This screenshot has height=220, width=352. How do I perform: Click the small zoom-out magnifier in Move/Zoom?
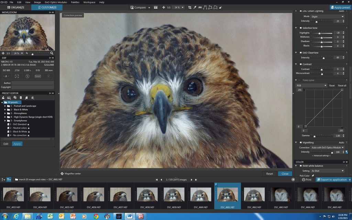tap(27, 53)
